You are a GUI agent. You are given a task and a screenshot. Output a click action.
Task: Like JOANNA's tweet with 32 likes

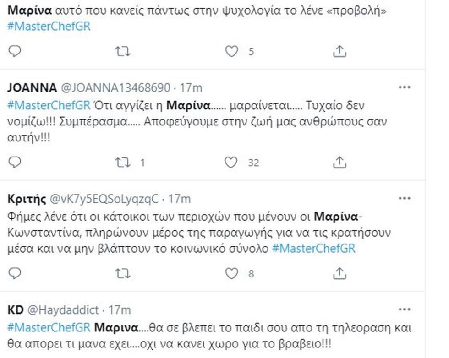point(231,163)
